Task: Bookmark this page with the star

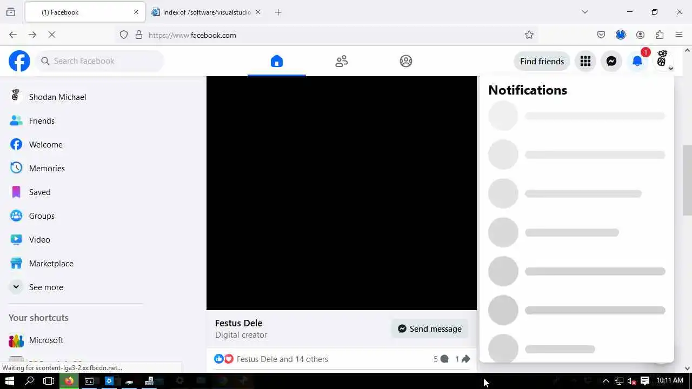Action: (529, 35)
